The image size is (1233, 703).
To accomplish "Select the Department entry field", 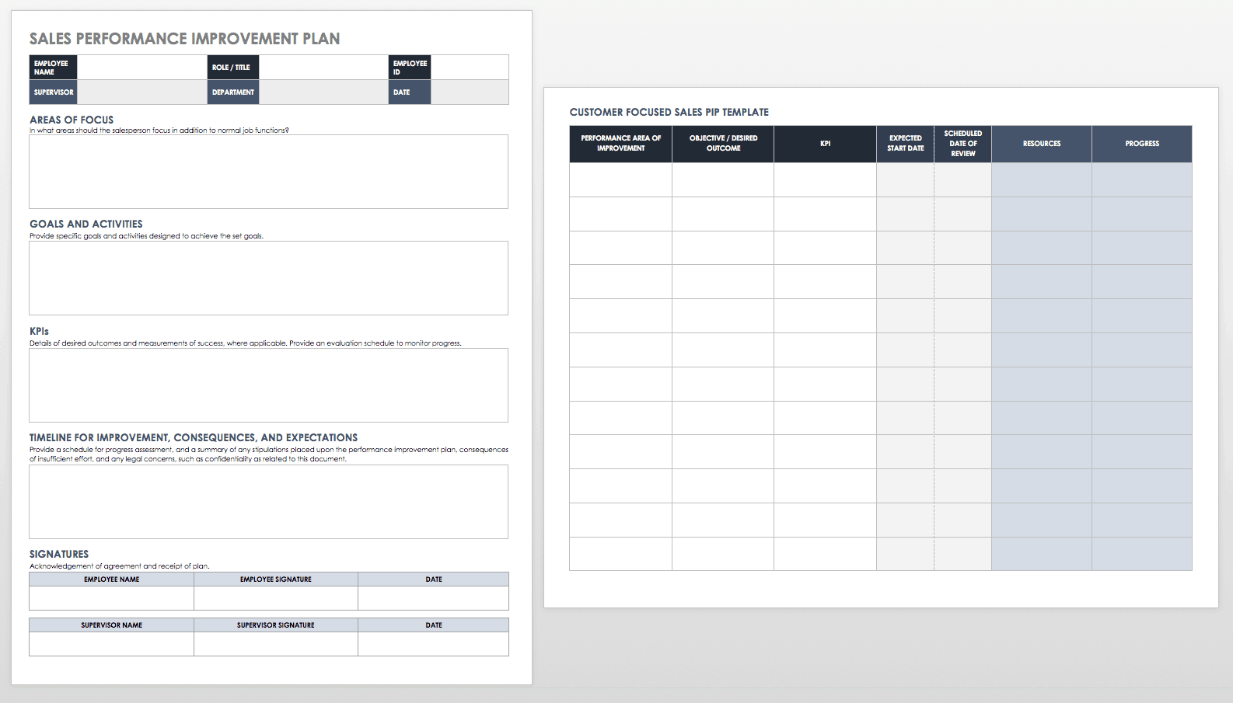I will pos(323,92).
